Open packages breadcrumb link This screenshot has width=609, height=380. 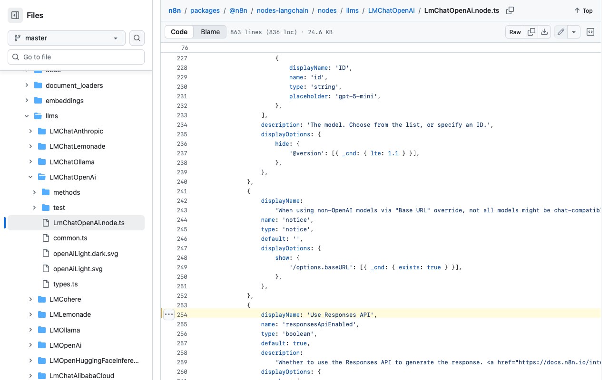click(205, 10)
